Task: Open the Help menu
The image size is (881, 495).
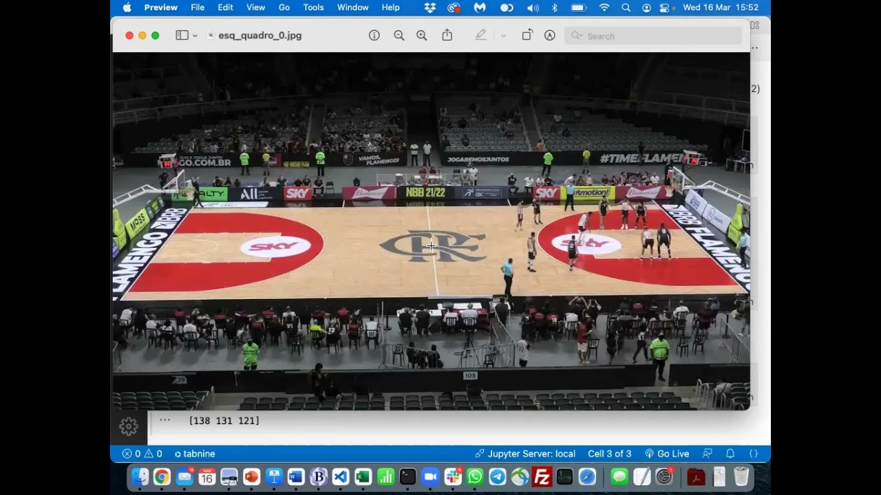Action: pos(390,8)
